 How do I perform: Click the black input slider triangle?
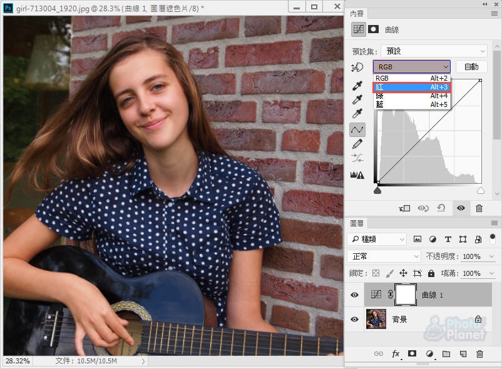tap(378, 190)
